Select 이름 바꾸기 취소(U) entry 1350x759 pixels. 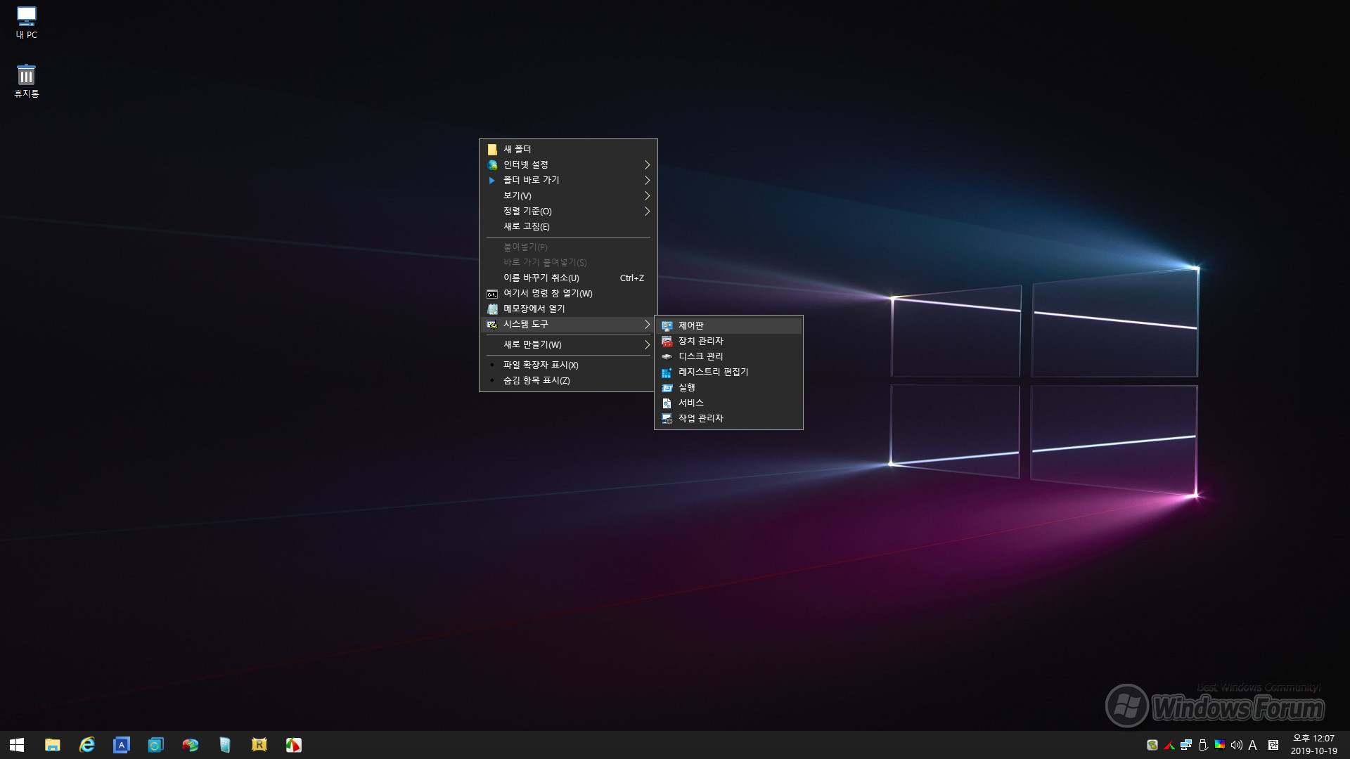pos(568,278)
